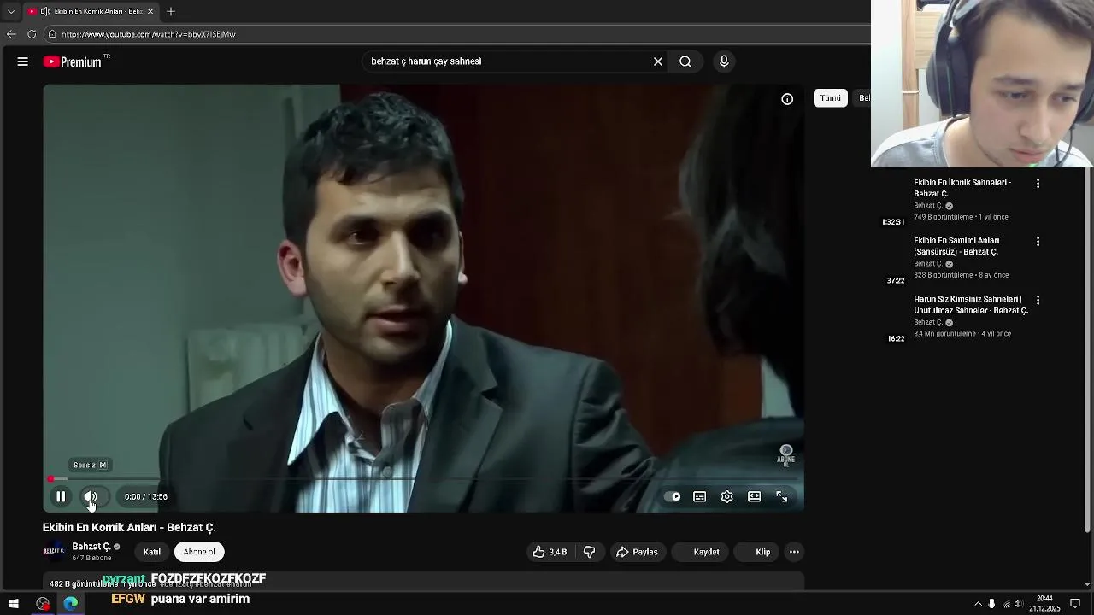This screenshot has width=1094, height=615.
Task: Dislike the video with thumbs down
Action: (589, 552)
